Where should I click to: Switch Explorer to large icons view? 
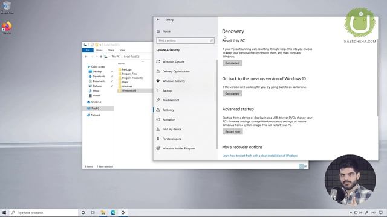click(x=305, y=166)
